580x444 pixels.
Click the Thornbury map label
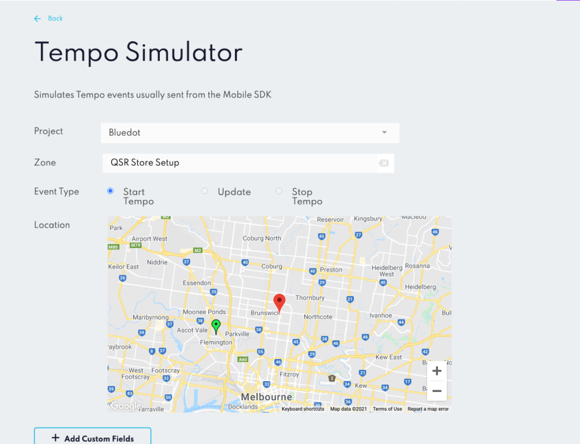tap(310, 297)
